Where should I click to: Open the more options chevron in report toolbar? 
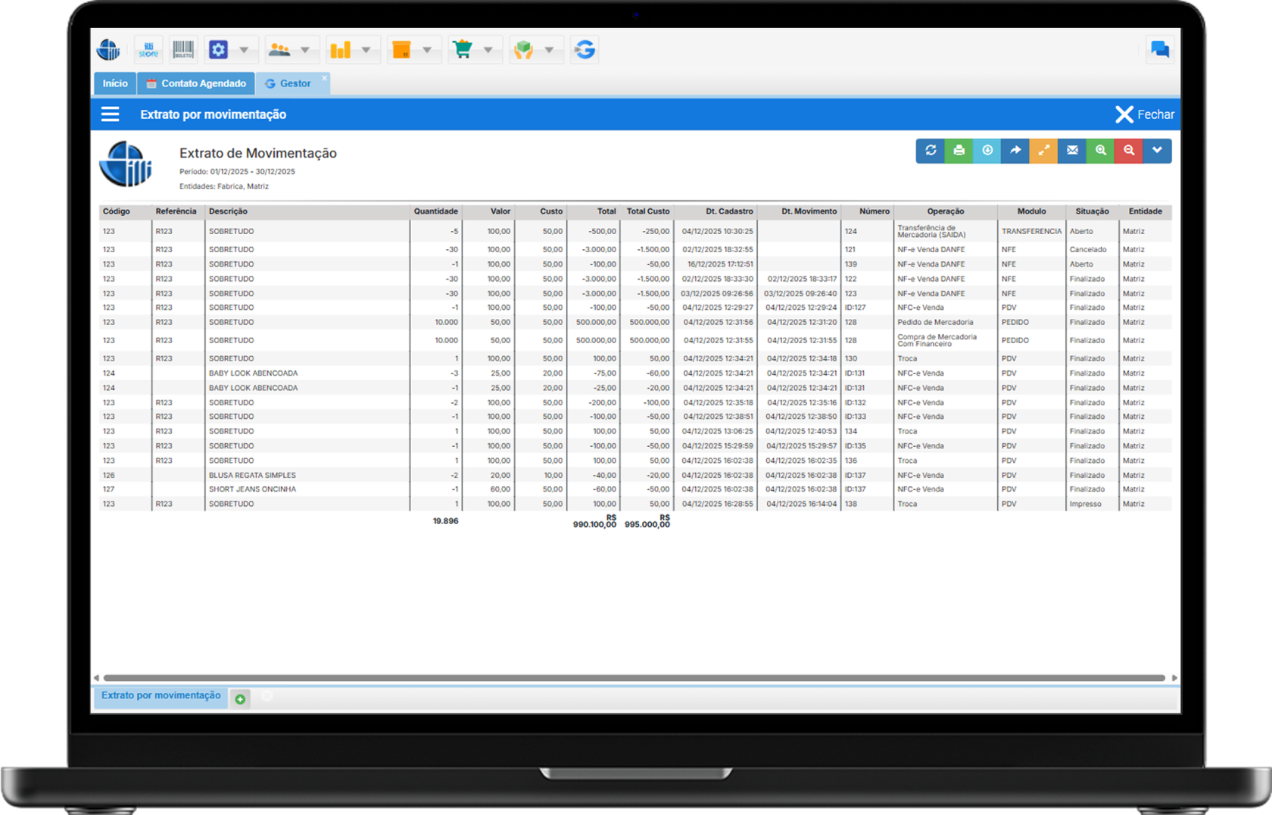[1157, 151]
